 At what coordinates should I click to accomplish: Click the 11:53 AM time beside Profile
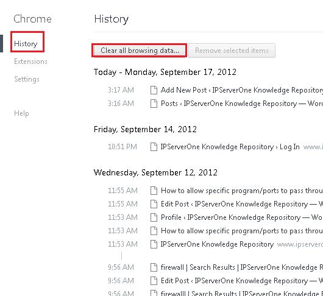pyautogui.click(x=122, y=217)
